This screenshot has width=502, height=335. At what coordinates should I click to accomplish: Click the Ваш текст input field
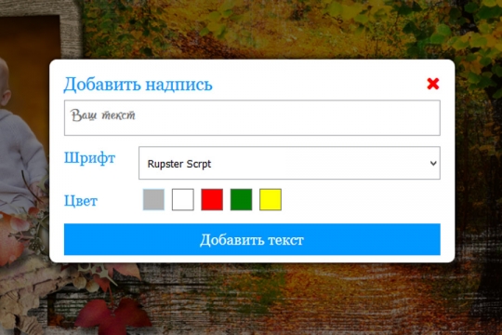tap(252, 117)
